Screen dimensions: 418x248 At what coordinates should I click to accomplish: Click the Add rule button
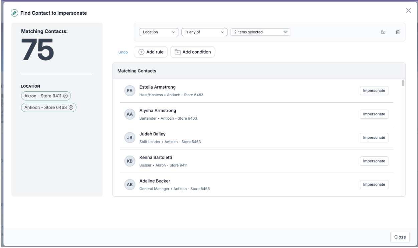(151, 52)
